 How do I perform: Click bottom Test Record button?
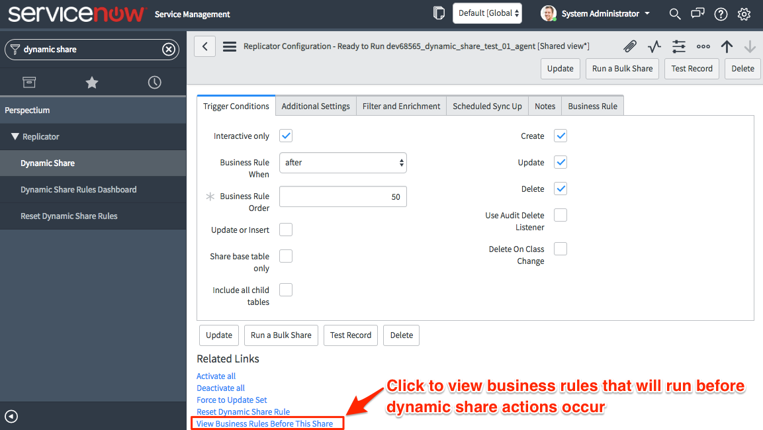point(350,335)
